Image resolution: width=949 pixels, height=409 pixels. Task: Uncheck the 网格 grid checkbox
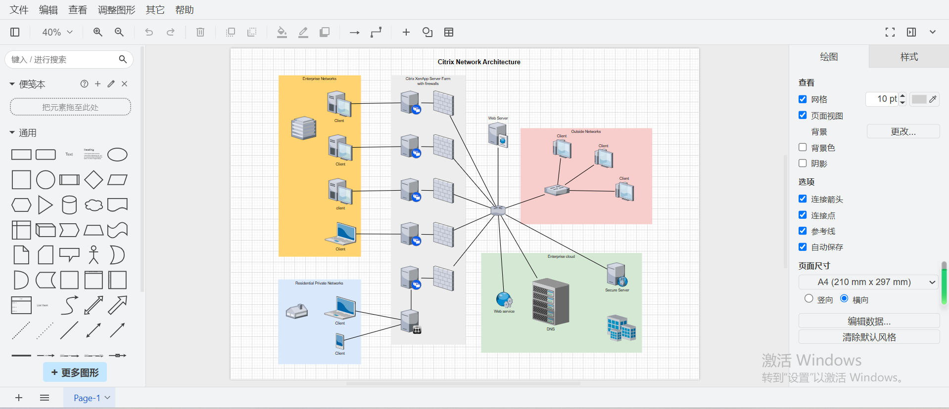click(x=803, y=99)
